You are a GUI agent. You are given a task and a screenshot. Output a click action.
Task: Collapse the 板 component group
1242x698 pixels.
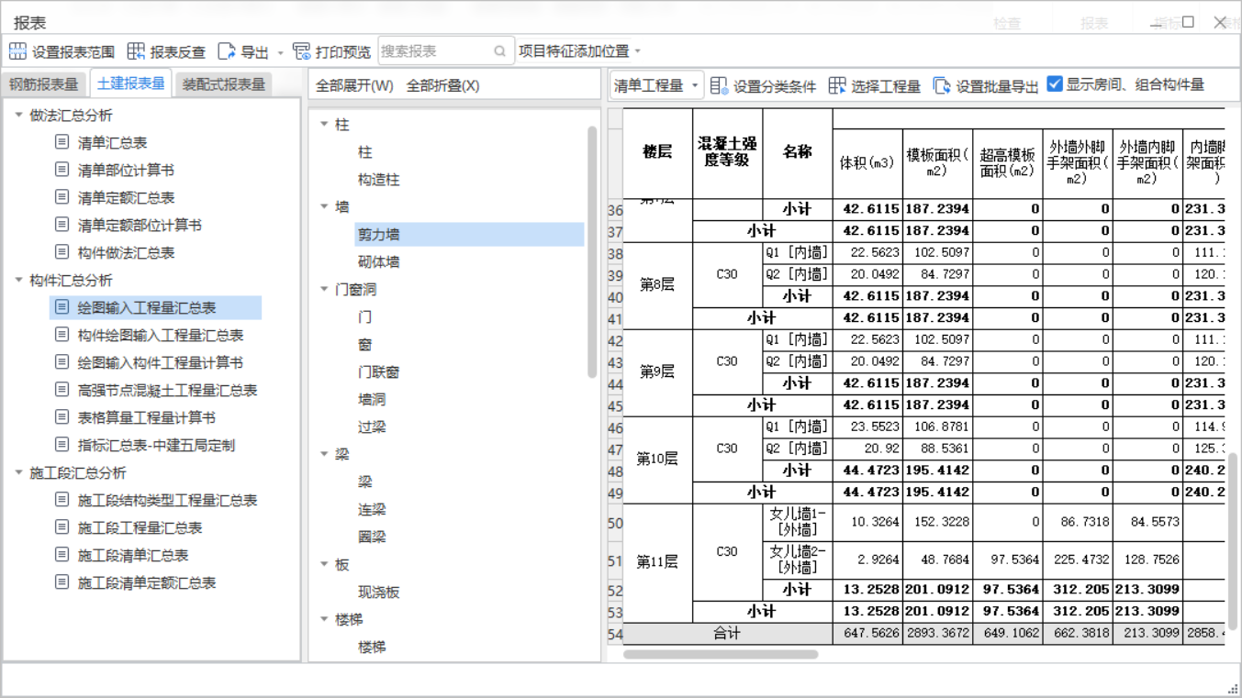point(324,564)
